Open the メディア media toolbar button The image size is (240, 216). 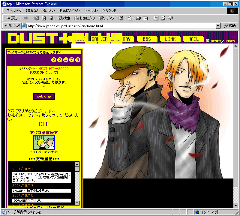click(107, 18)
